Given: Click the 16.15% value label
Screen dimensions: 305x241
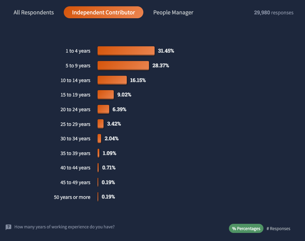Looking at the screenshot, I should (x=138, y=80).
